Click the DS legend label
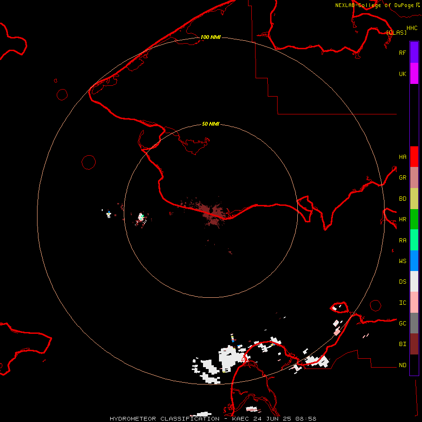Viewport: 422px width, 422px height. [x=402, y=282]
